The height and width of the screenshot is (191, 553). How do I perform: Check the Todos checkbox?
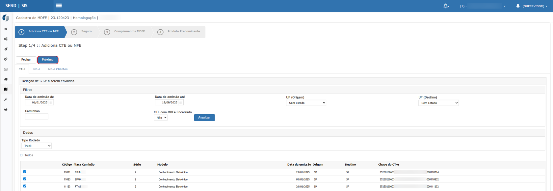tap(21, 155)
